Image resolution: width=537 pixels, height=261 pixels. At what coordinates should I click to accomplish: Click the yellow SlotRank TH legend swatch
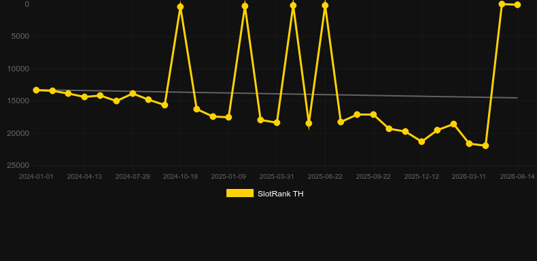[x=240, y=193]
